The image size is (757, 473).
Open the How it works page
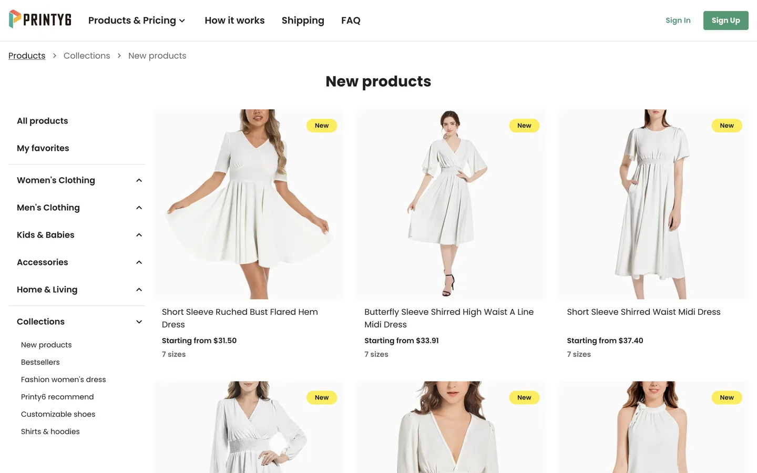[x=234, y=20]
